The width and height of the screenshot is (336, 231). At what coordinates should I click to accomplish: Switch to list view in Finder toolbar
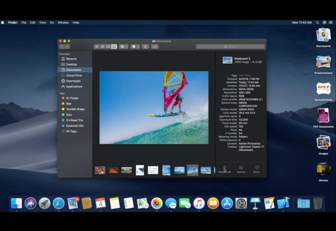click(x=103, y=47)
